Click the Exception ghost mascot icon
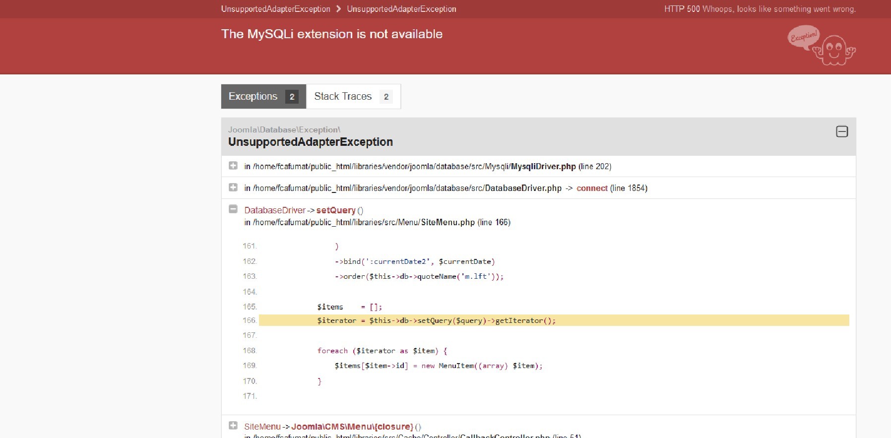 tap(822, 46)
